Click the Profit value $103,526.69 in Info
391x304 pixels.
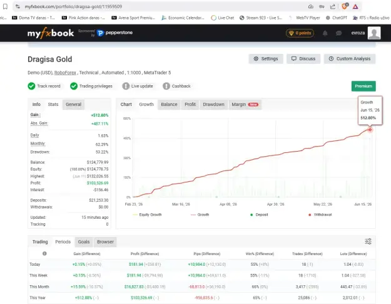coord(98,183)
